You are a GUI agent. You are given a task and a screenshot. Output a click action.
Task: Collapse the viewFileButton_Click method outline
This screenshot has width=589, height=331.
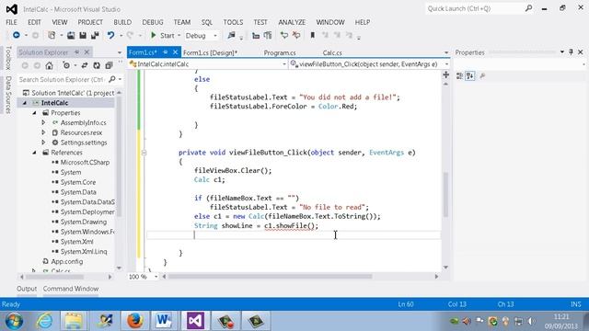144,153
